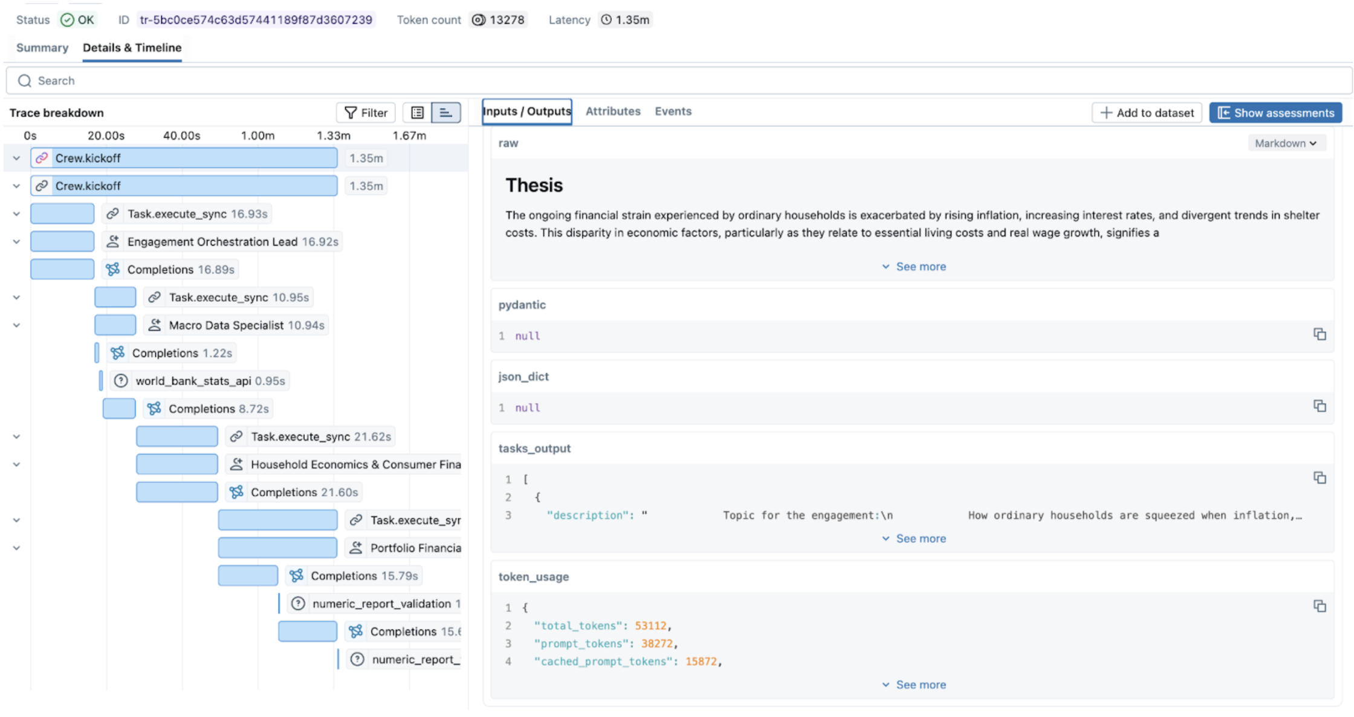Collapse Household Economics row chevron
The height and width of the screenshot is (717, 1354).
(x=17, y=464)
